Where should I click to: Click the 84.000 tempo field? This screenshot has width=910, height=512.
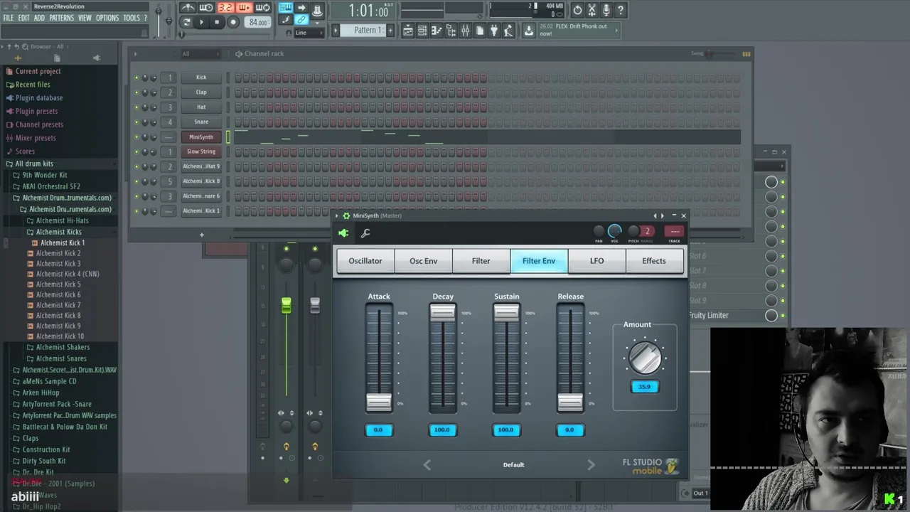click(257, 22)
